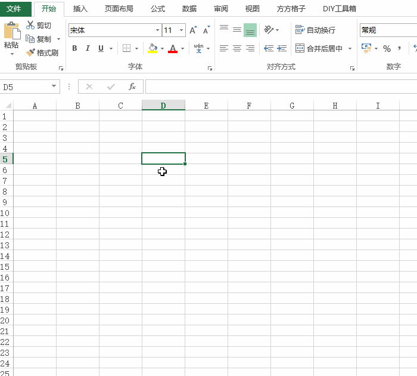
Task: Switch to Review (审阅) tab
Action: pos(221,9)
